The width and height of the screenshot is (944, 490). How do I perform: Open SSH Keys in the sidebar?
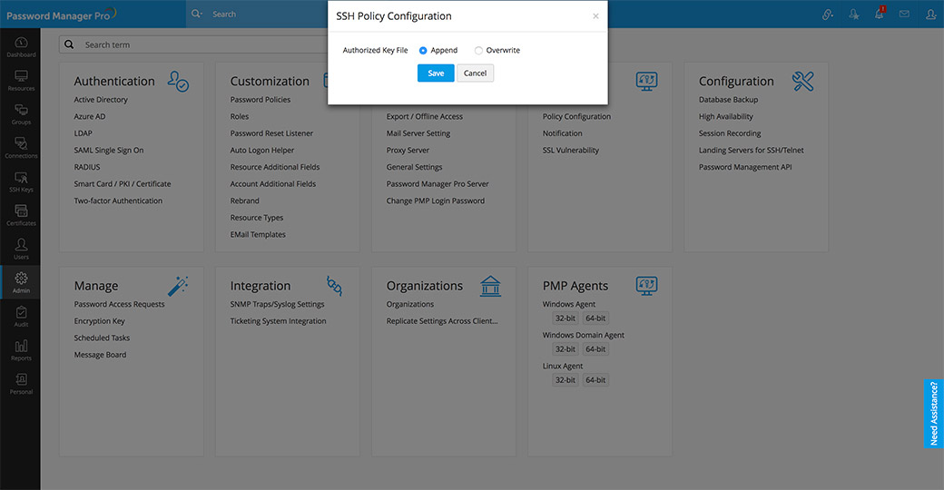tap(20, 181)
